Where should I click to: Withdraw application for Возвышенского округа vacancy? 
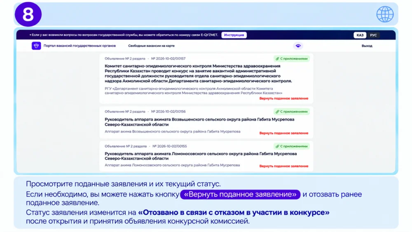[284, 133]
